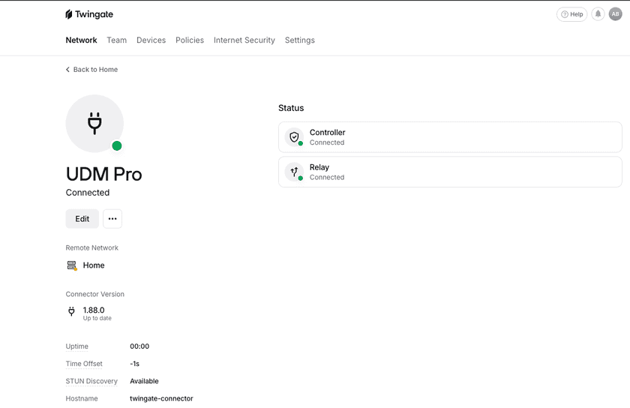This screenshot has height=408, width=630.
Task: Click the Uptime label
Action: tap(76, 346)
